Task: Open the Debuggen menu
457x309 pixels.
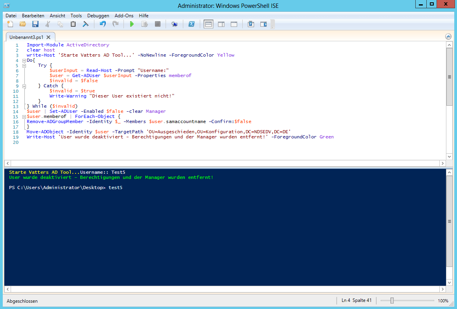Action: [98, 16]
